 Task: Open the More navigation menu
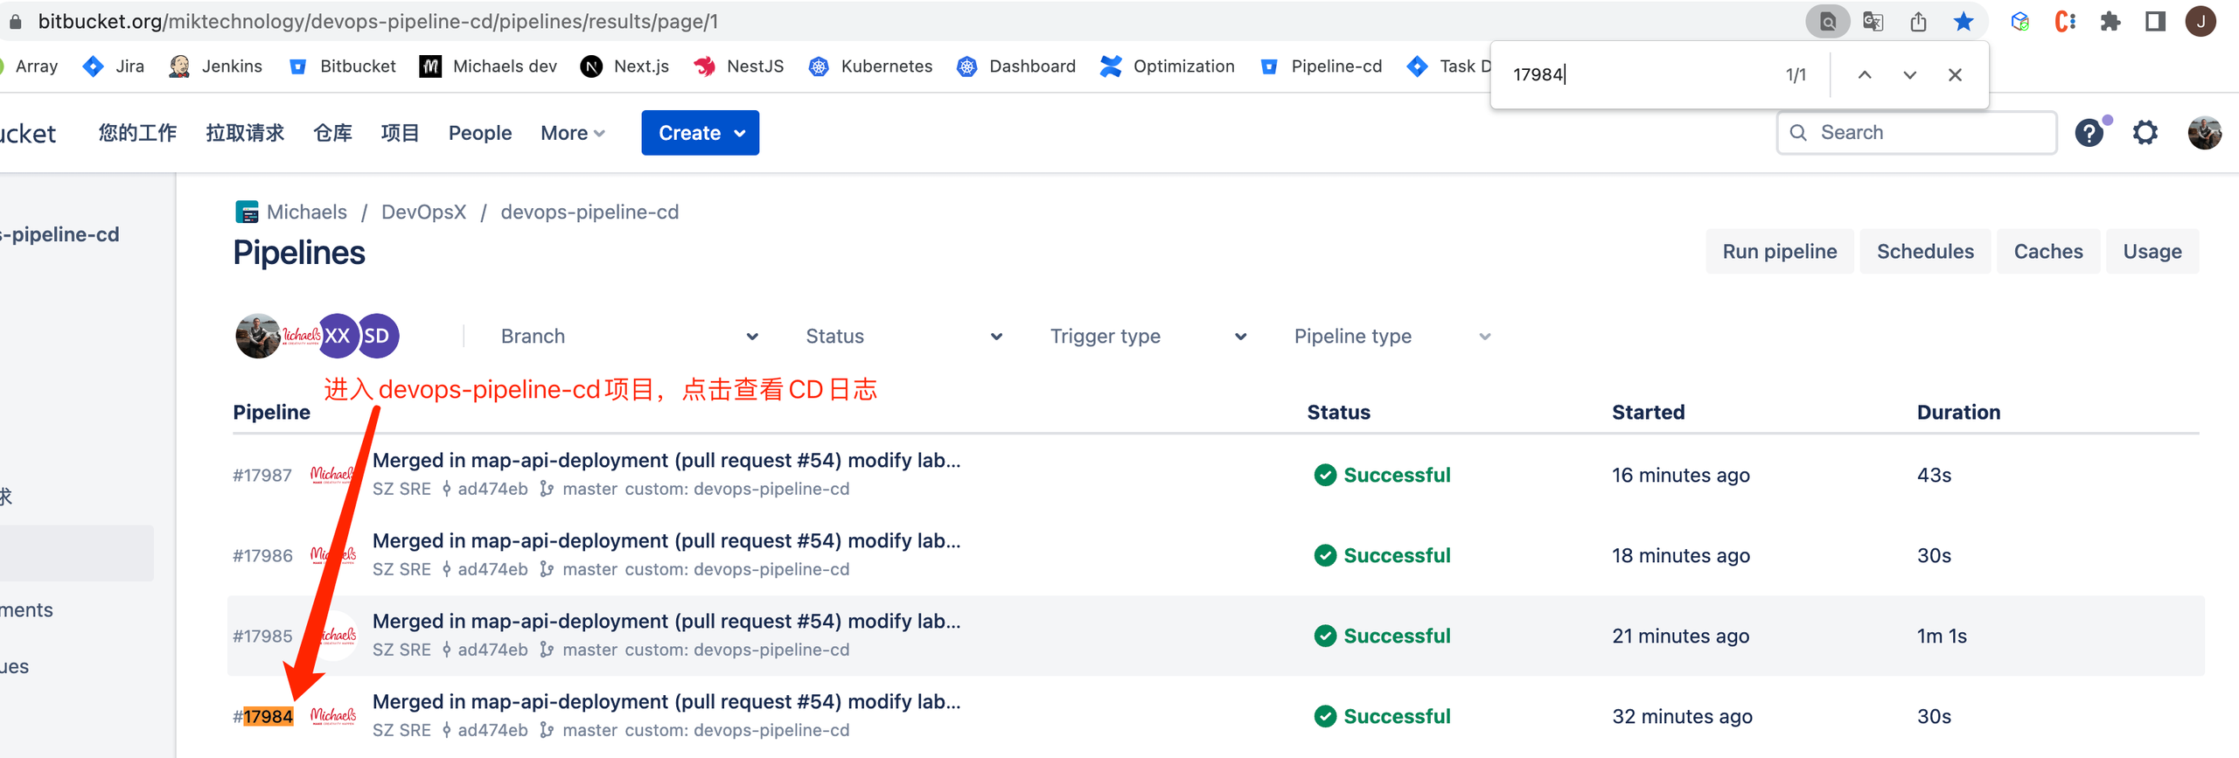tap(572, 133)
